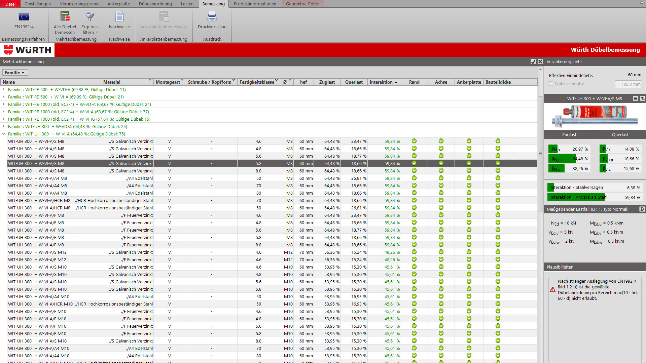Click the Ankerplattenbemessung icon

coord(164,16)
